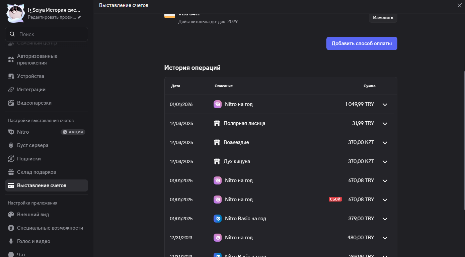Open Специальные возможности accessibility icon

(11, 228)
